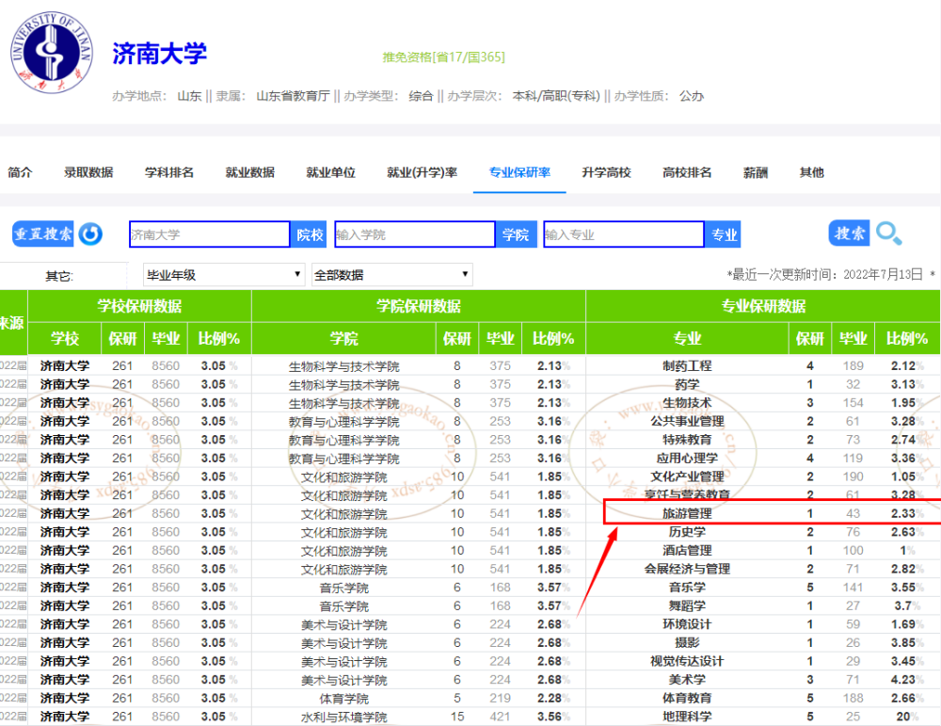Viewport: 941px width, 726px height.
Task: Go to the 就业(升学)率 tab
Action: coord(423,172)
